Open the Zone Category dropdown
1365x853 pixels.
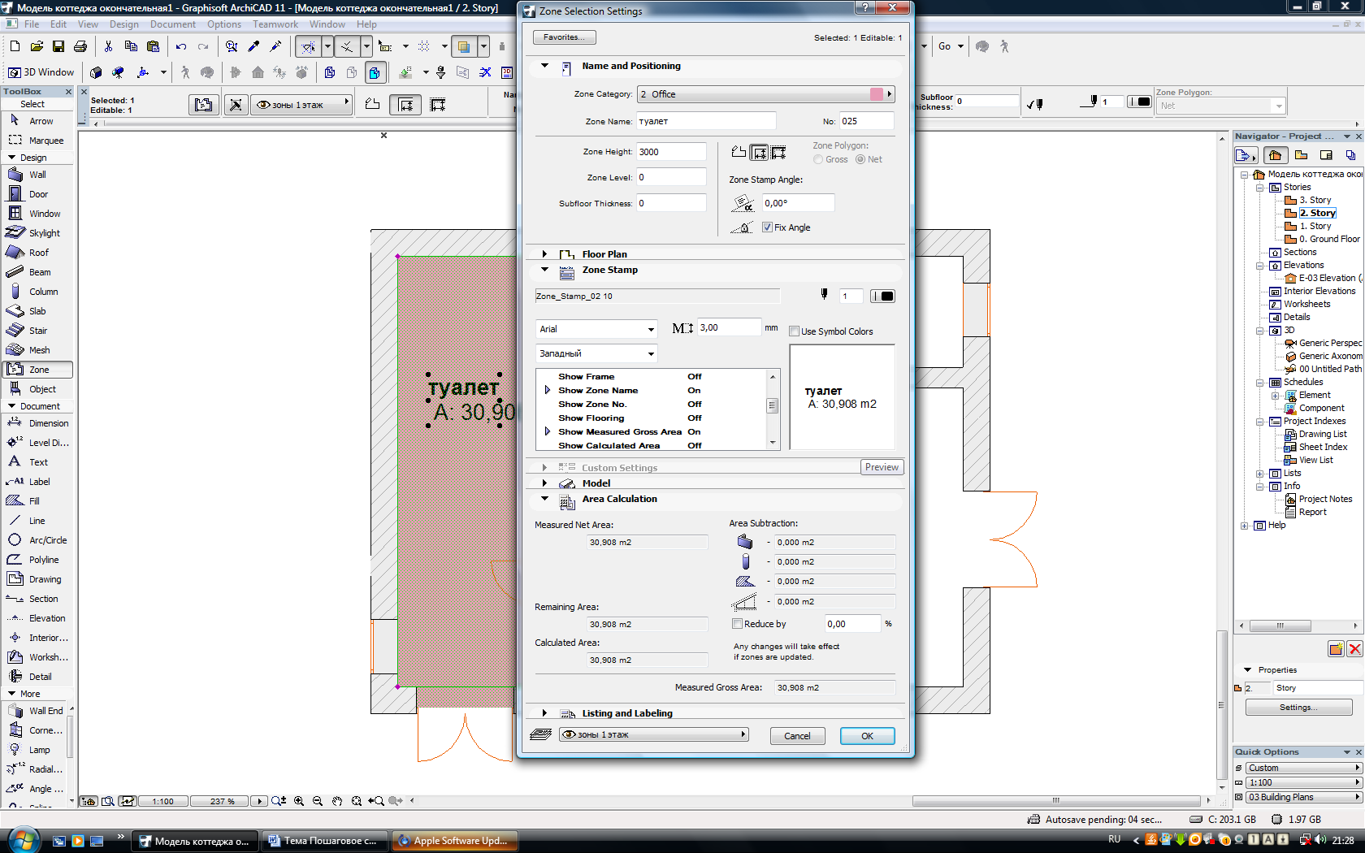(x=765, y=94)
